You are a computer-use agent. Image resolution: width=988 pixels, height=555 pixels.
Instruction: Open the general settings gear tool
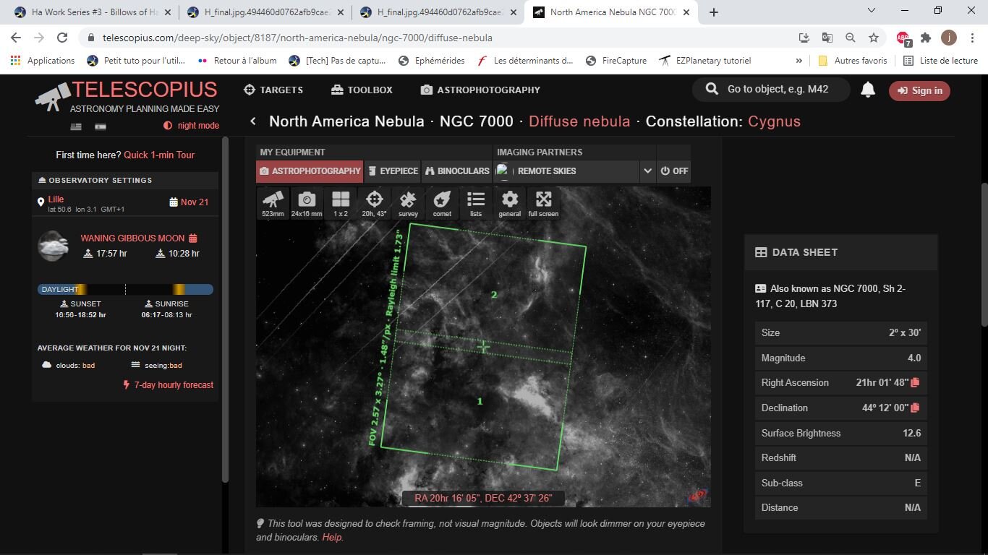click(x=510, y=203)
